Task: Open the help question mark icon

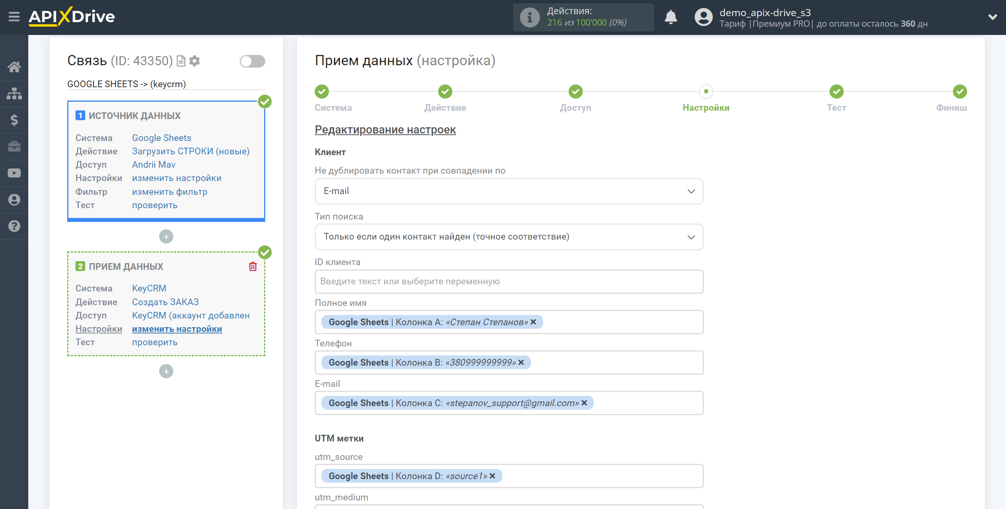Action: click(x=14, y=226)
